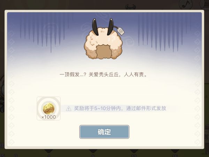209x157 pixels.
Task: Tap the brown face opening of the wig
Action: (x=103, y=51)
